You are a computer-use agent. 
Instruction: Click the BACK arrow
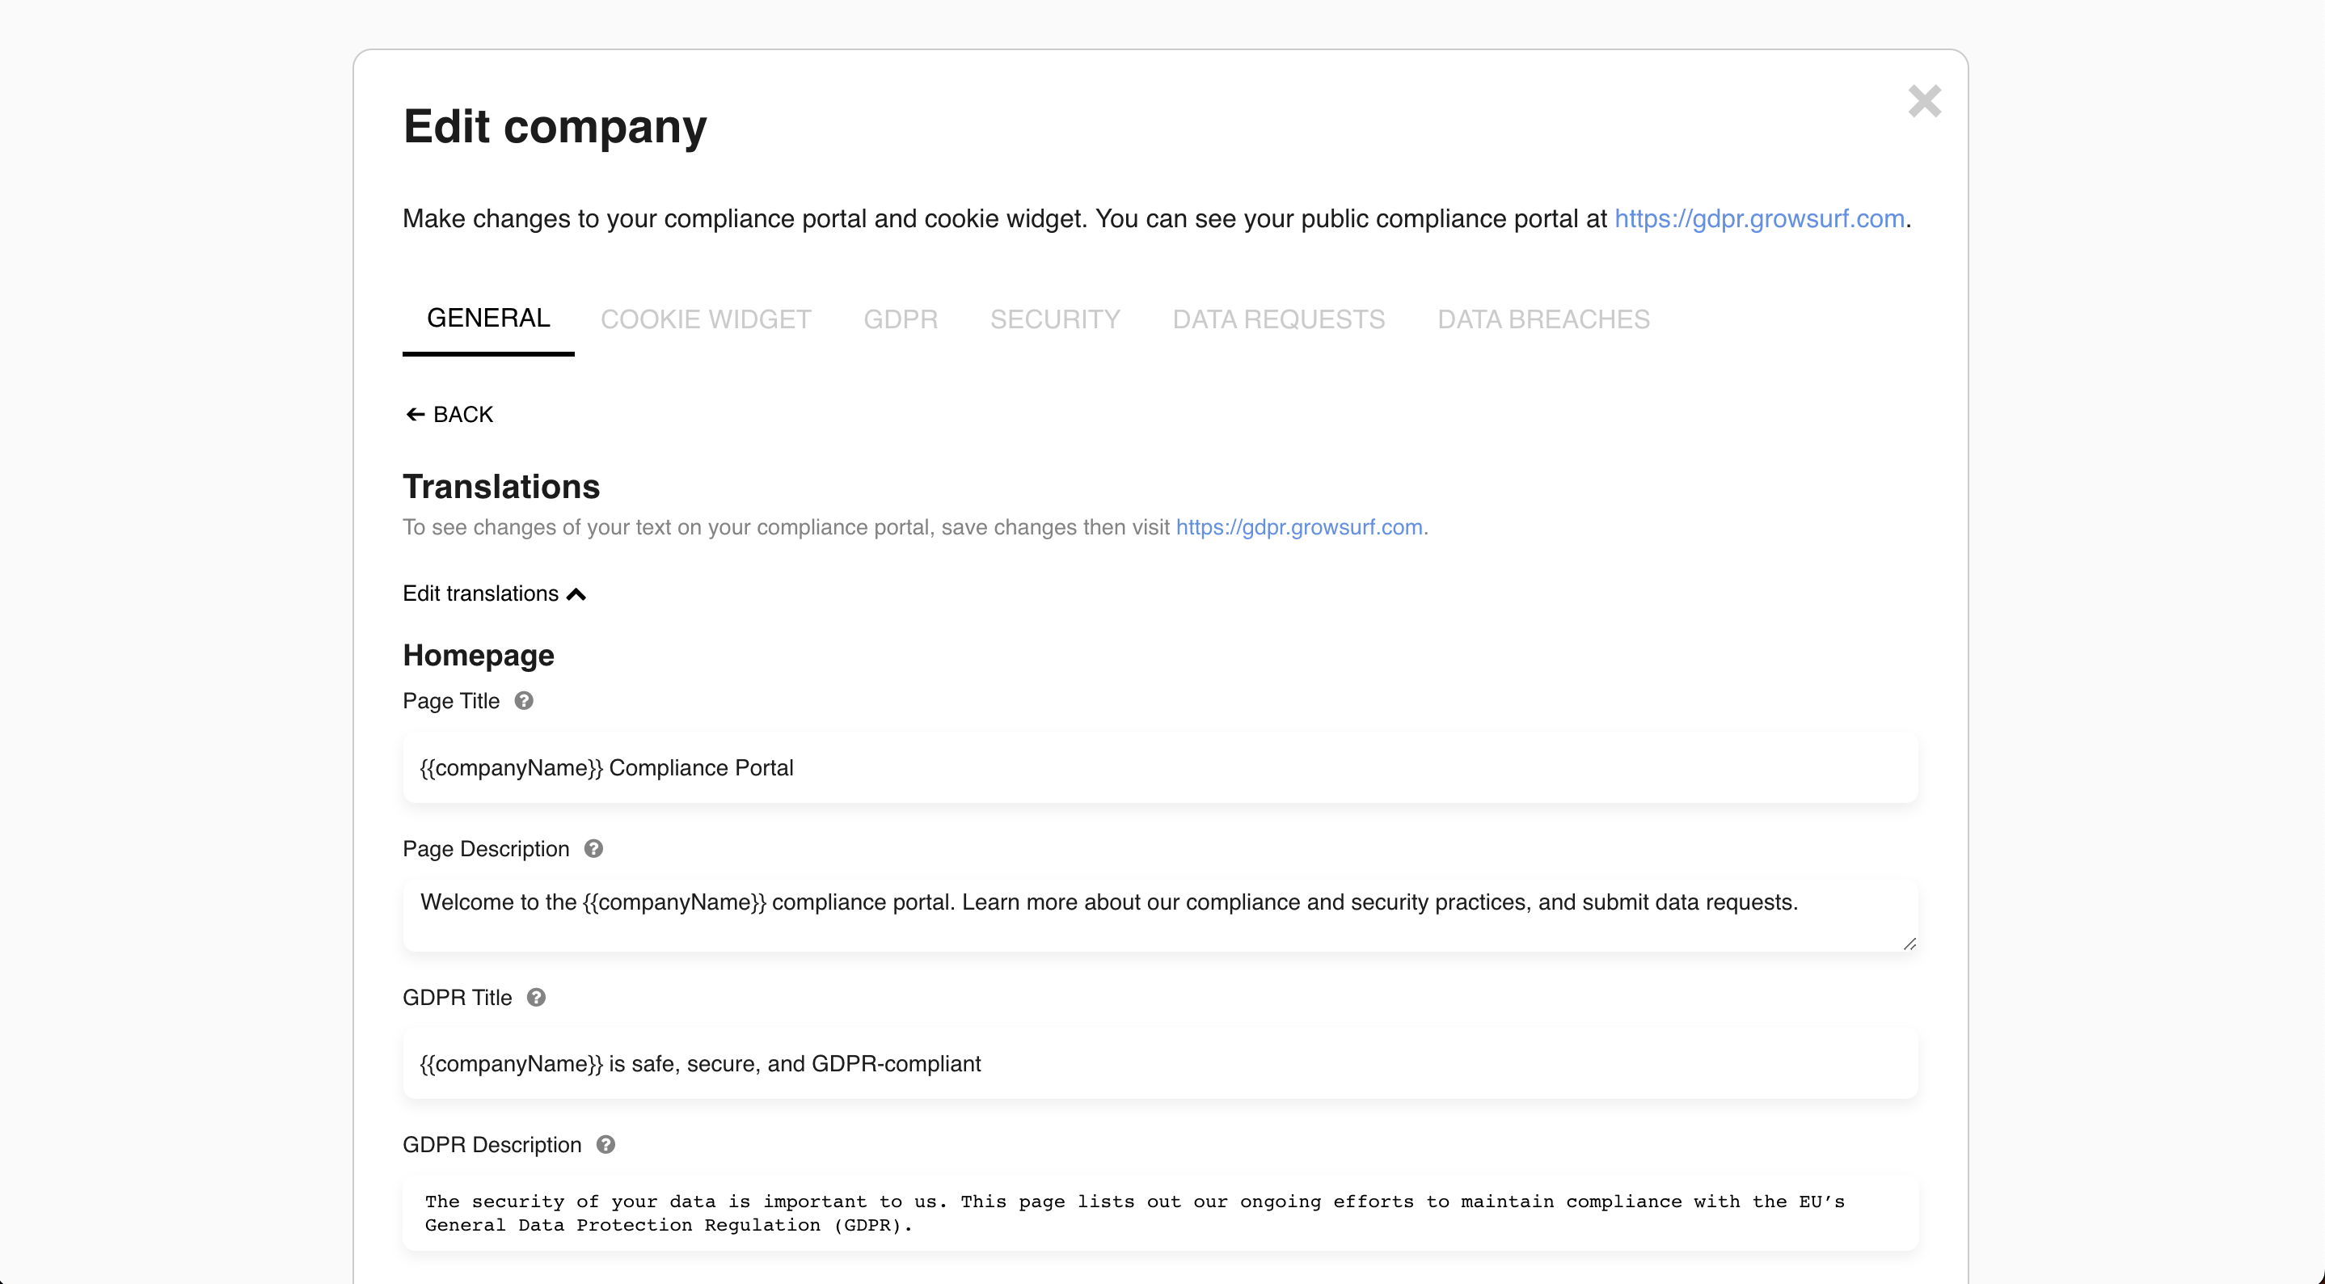tap(449, 415)
